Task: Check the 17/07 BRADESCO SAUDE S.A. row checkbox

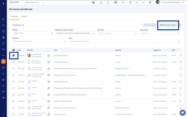Action: (x=13, y=108)
